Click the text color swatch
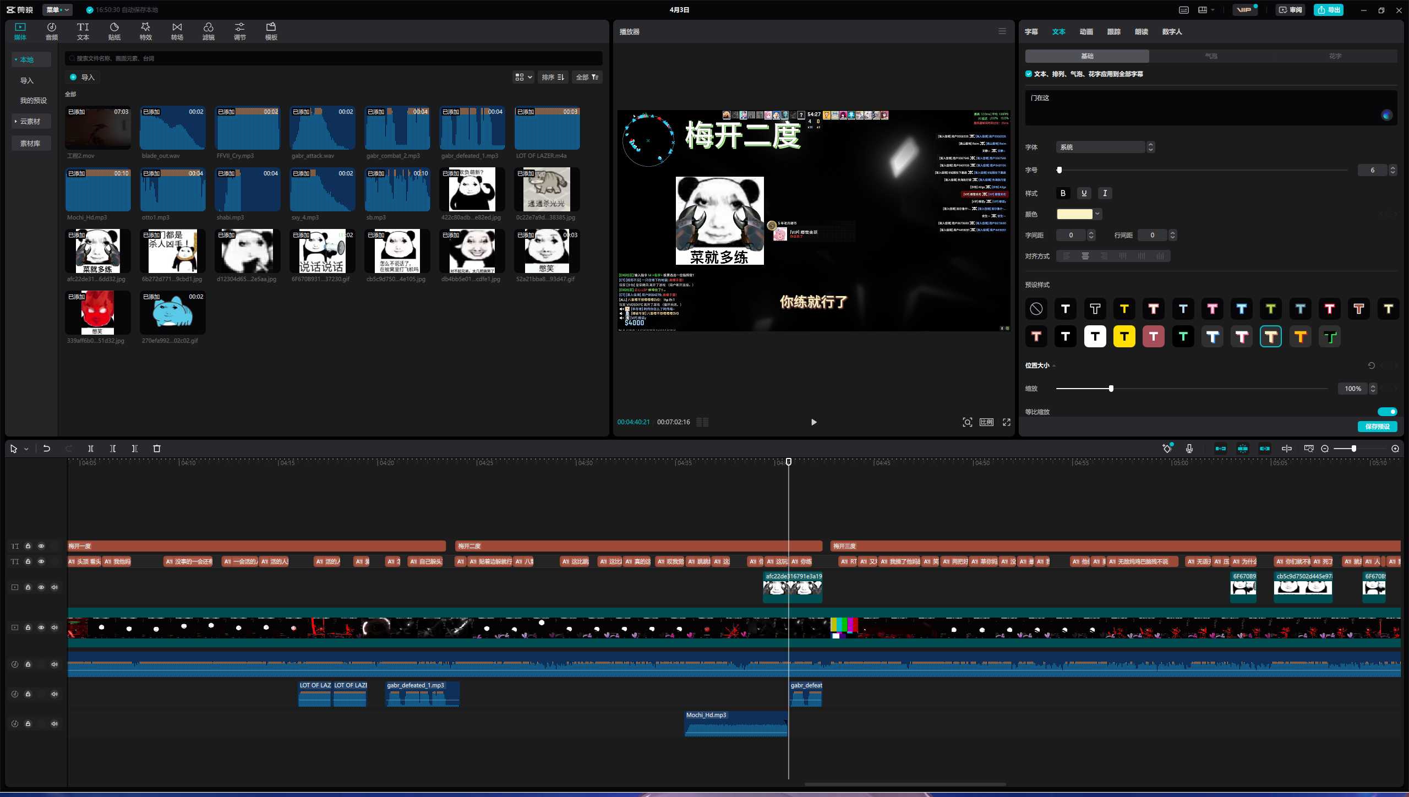 tap(1074, 214)
